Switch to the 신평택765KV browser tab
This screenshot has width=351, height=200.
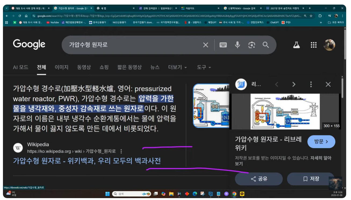point(242,8)
